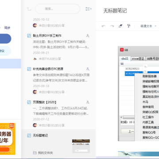Click share icon on 黏土月饼DIY手工制作 note
Screen dimensions: 159x159
click(x=88, y=36)
